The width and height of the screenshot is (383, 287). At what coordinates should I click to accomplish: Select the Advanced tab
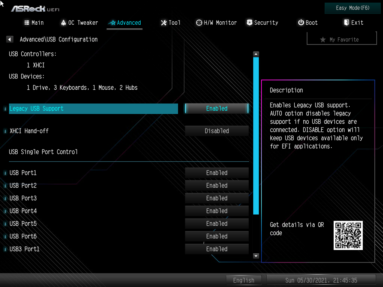125,23
